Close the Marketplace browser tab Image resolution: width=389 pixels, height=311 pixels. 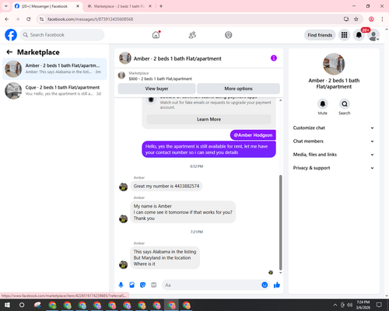(150, 6)
